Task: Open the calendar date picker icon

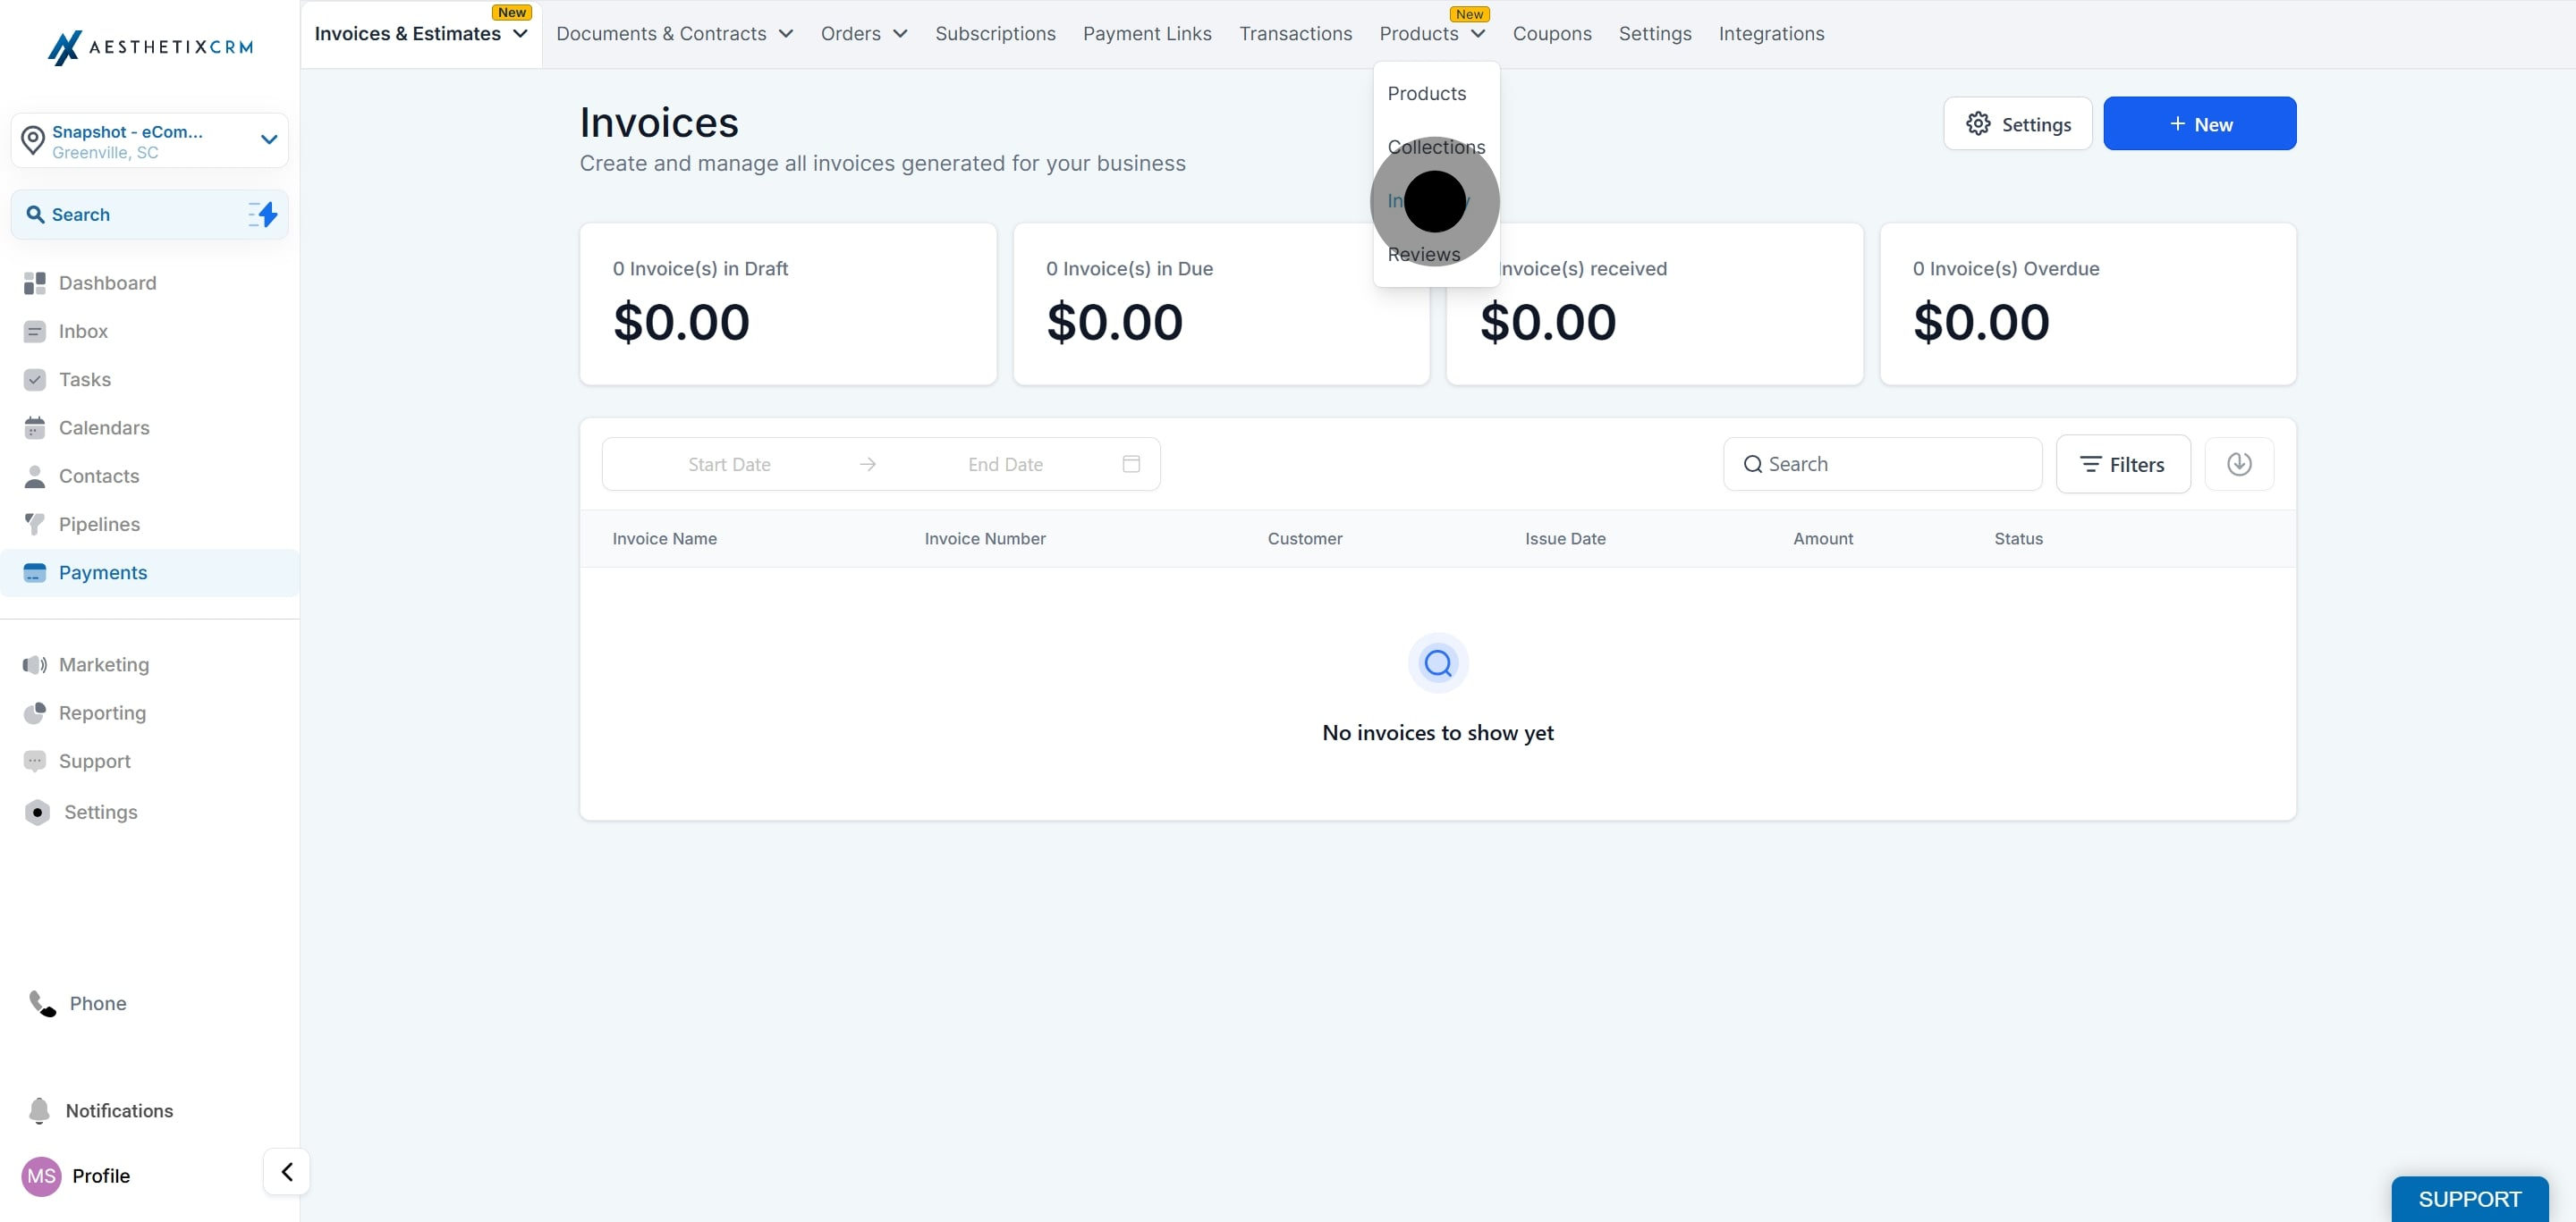Action: tap(1131, 464)
